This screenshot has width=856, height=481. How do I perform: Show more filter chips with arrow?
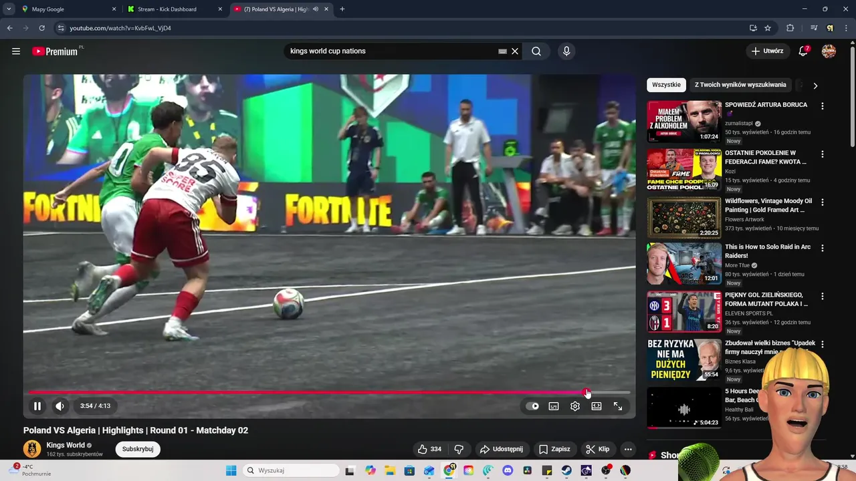(815, 86)
